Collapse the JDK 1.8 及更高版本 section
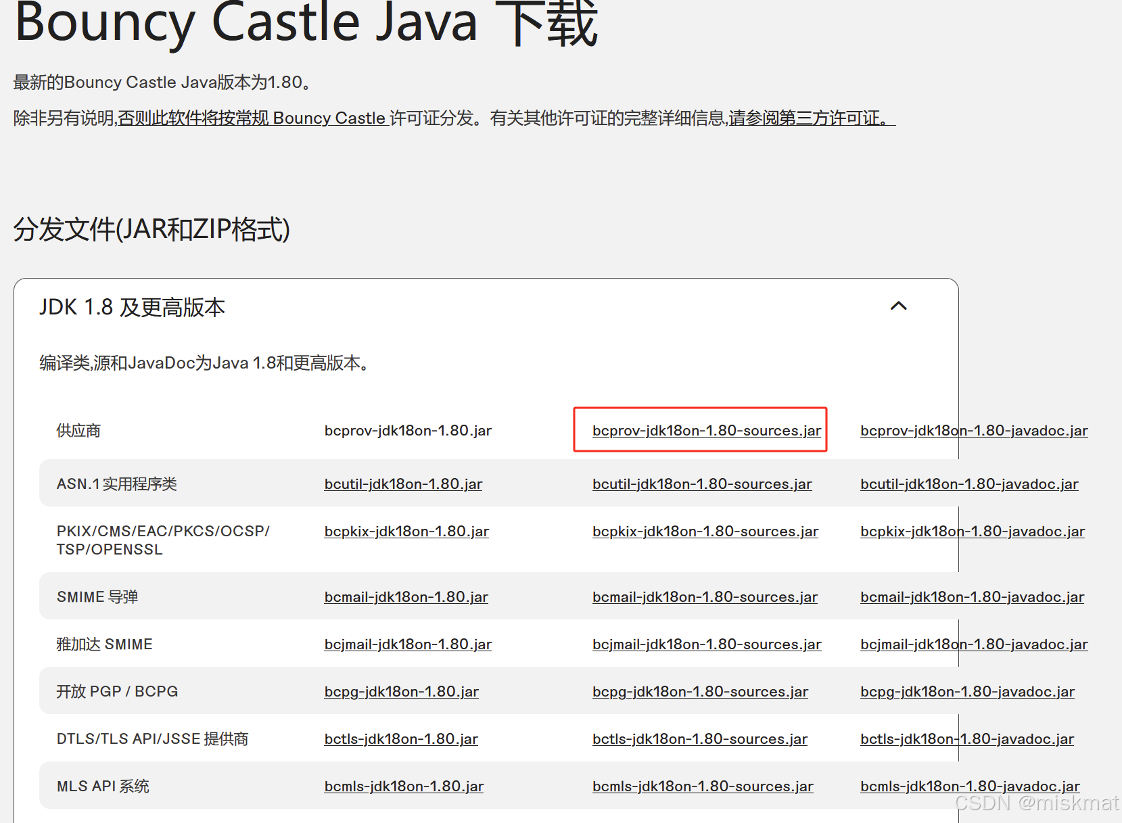 (898, 306)
